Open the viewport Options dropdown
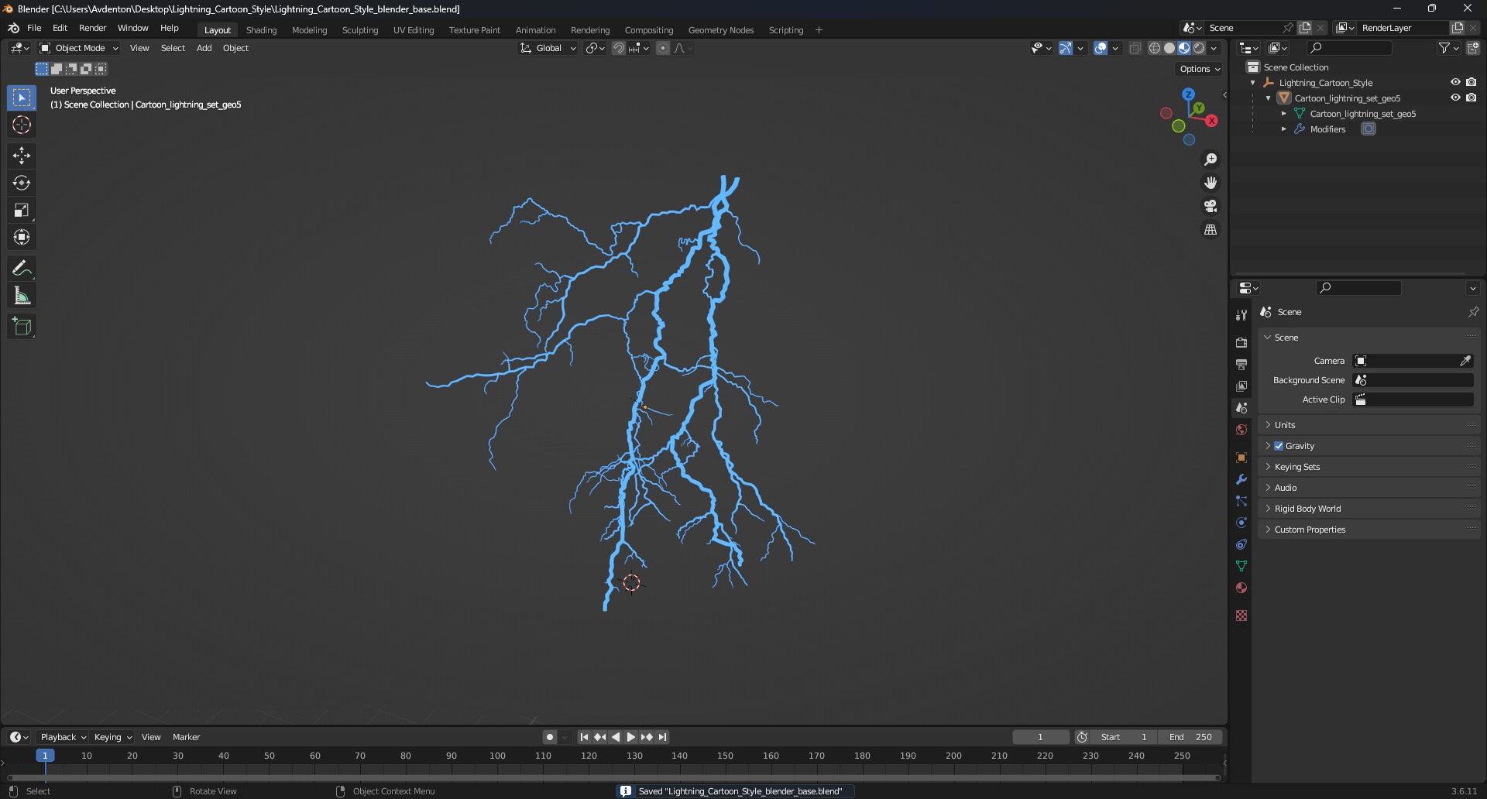This screenshot has height=799, width=1487. click(x=1200, y=69)
